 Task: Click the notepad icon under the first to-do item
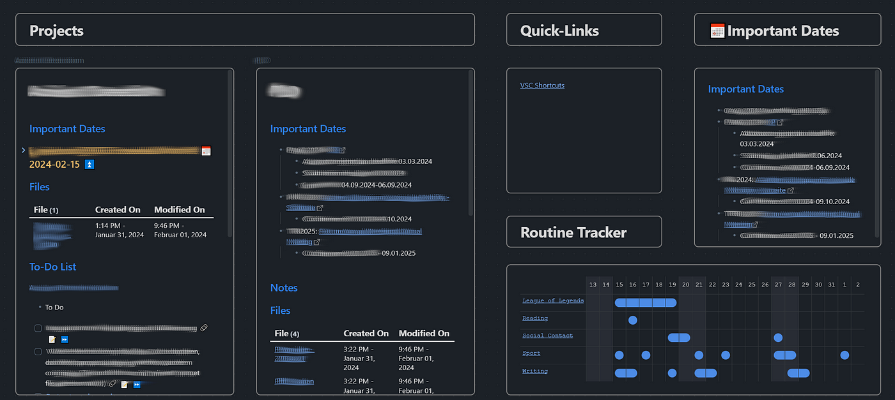(52, 339)
